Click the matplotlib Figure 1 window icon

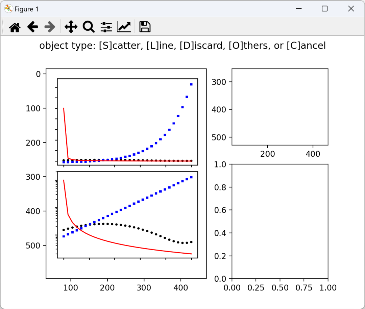click(x=8, y=9)
